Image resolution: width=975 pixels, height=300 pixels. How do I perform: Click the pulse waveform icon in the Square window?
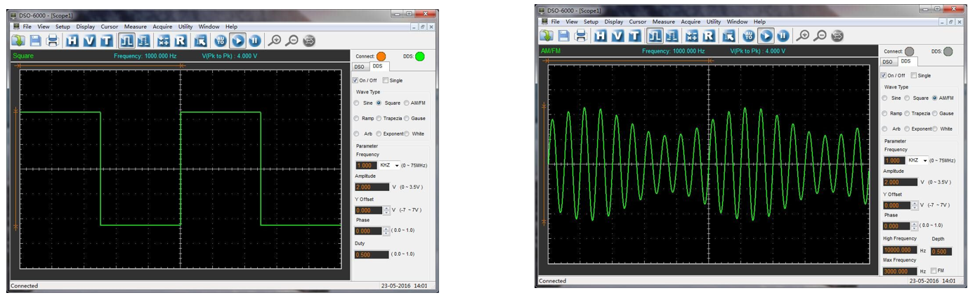coord(126,41)
